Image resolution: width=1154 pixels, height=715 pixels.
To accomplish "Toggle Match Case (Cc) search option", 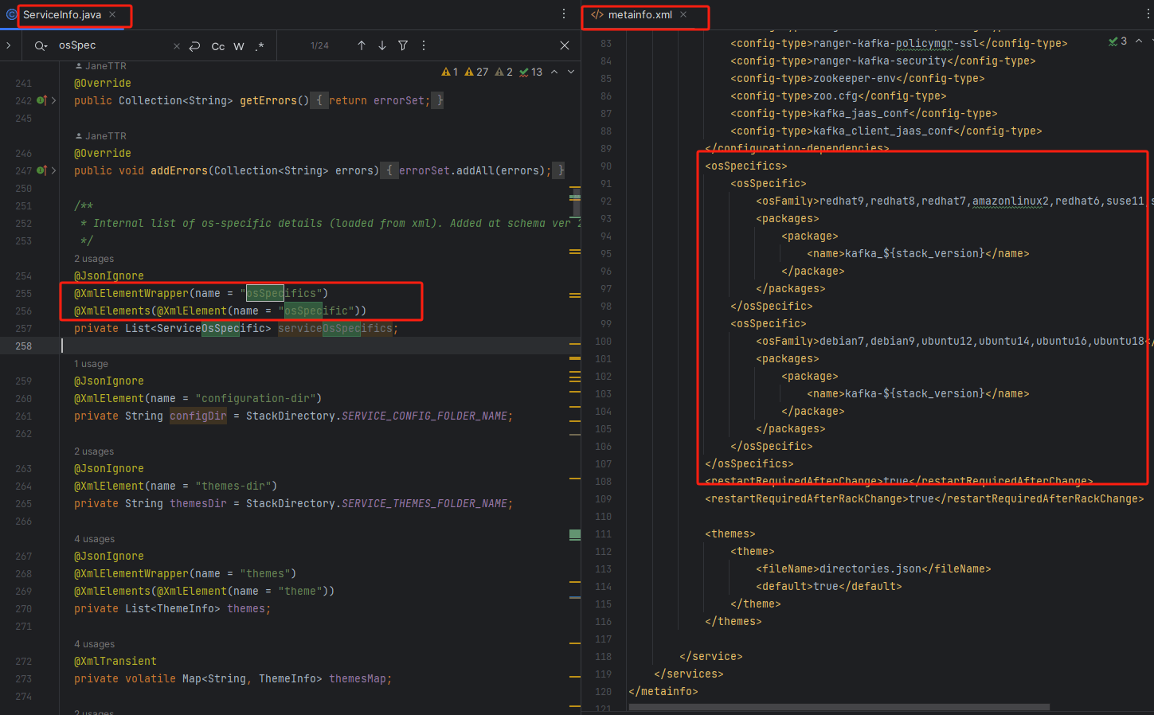I will coord(217,46).
